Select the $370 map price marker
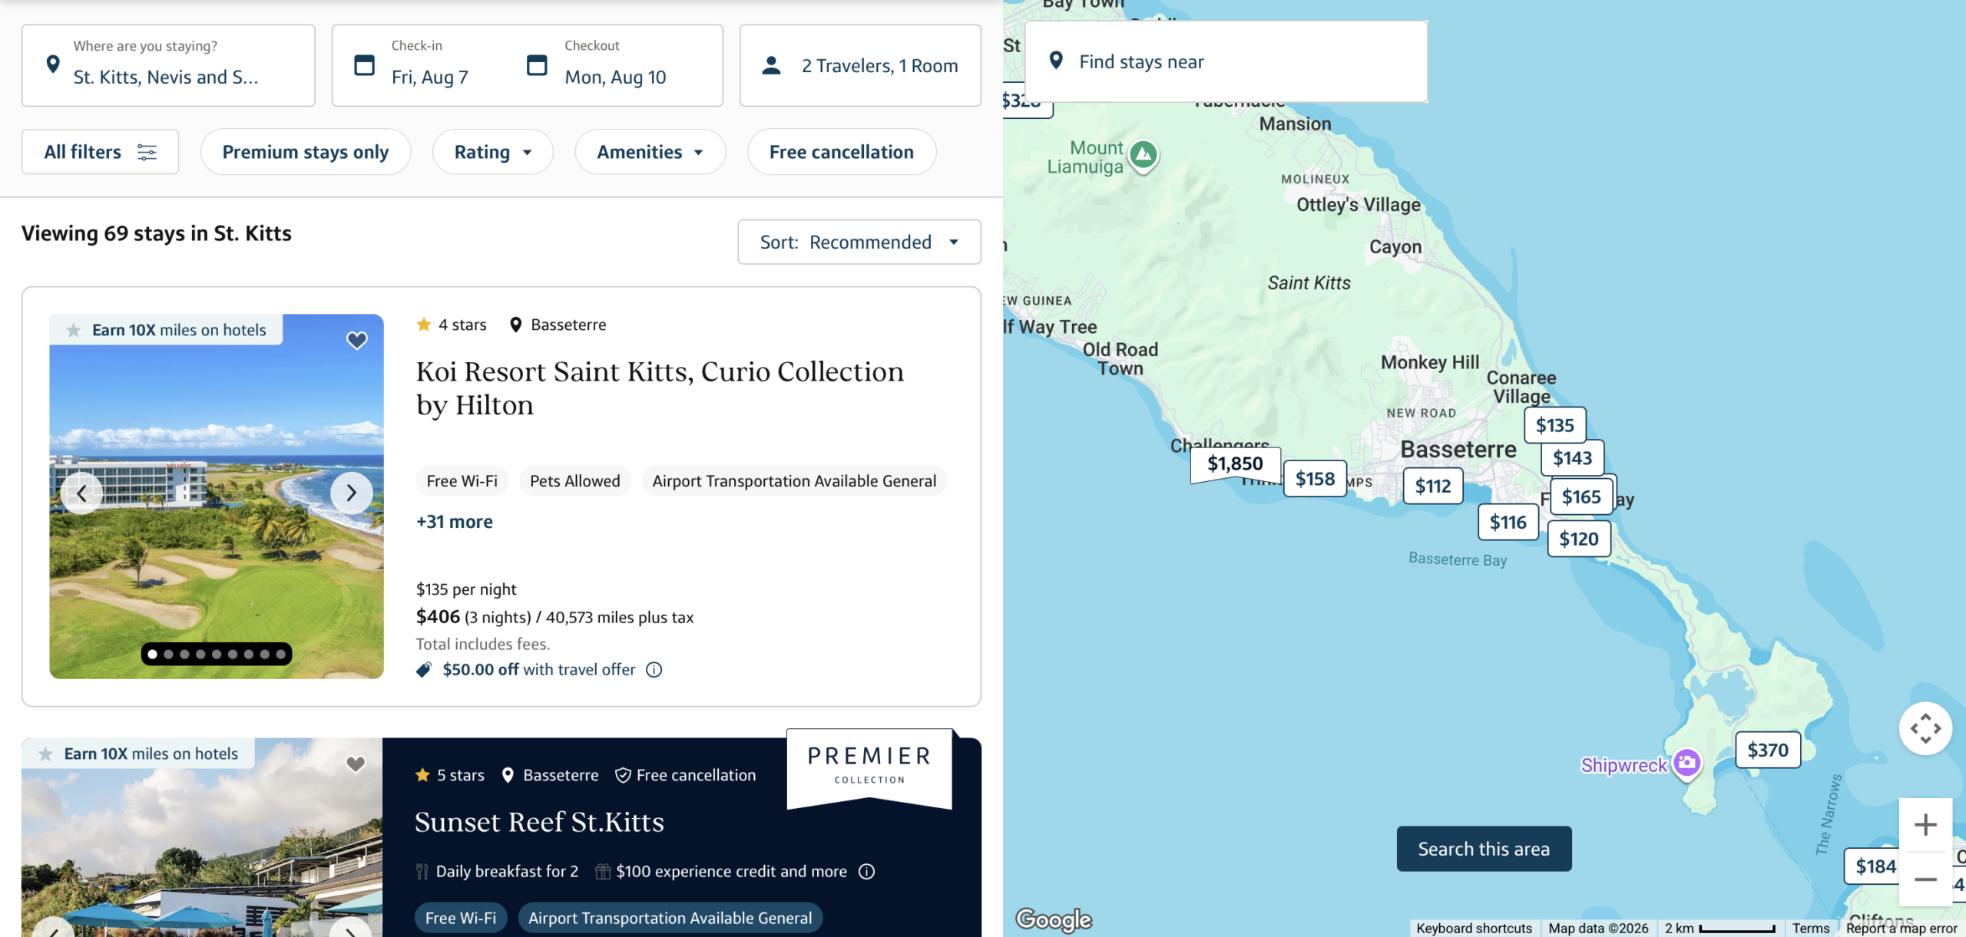The image size is (1966, 937). click(1768, 750)
